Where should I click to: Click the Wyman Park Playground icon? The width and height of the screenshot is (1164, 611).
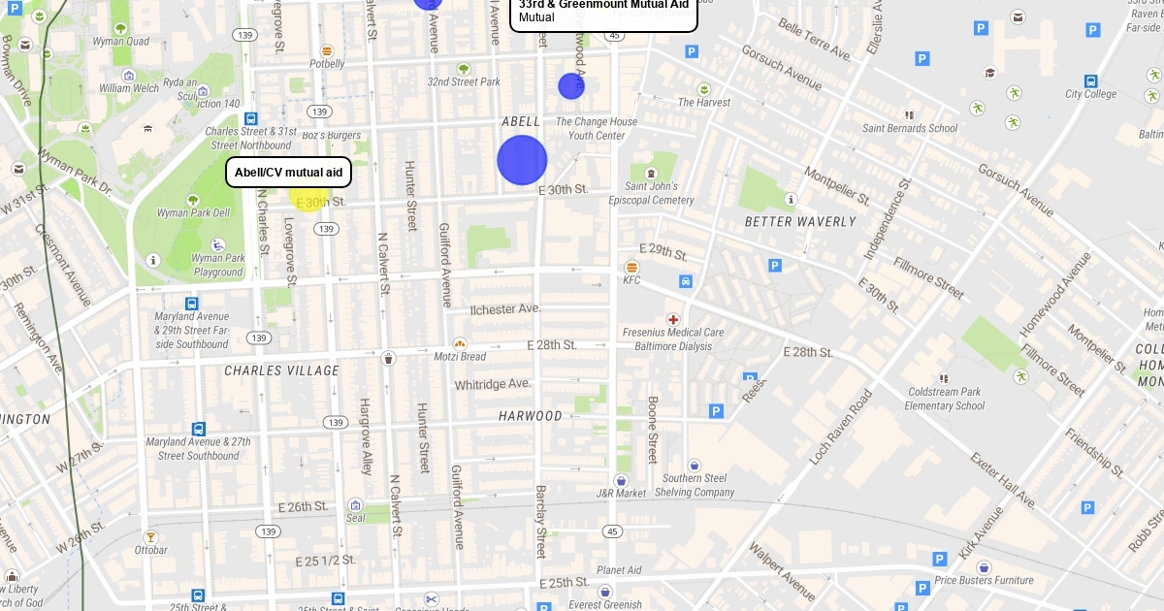[x=218, y=245]
